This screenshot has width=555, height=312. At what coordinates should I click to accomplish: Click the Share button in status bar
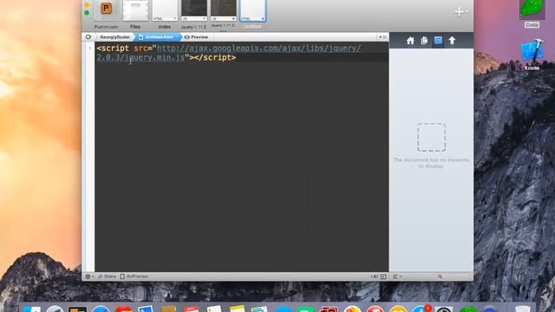tap(107, 276)
